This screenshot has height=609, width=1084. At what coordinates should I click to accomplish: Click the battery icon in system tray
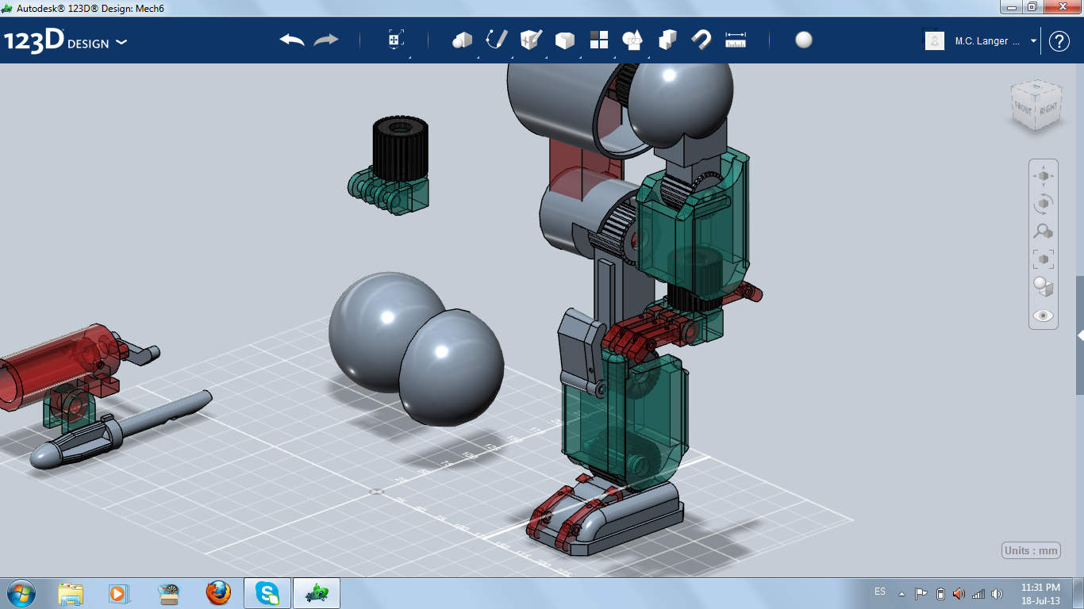click(x=940, y=593)
